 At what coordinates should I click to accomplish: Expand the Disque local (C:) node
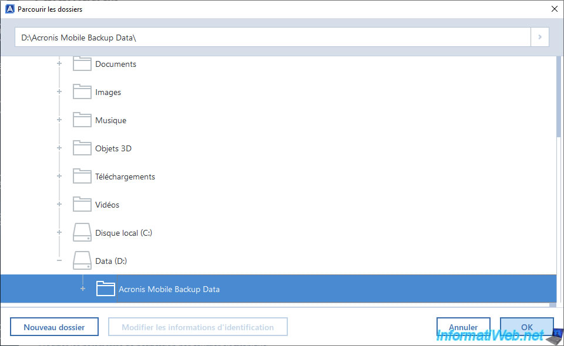point(59,232)
